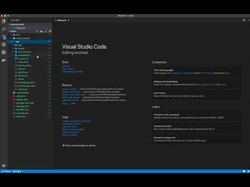Open the notifications bell in status bar
Viewport: 250px width, 187px height.
[248, 171]
